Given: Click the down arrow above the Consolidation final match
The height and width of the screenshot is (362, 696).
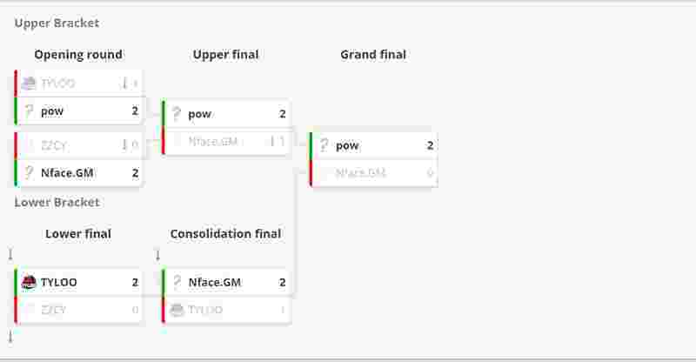Looking at the screenshot, I should point(157,255).
